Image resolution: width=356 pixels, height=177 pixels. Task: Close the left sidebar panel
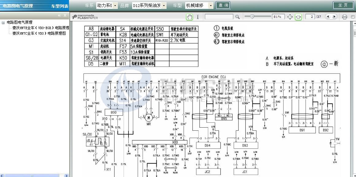pos(65,15)
